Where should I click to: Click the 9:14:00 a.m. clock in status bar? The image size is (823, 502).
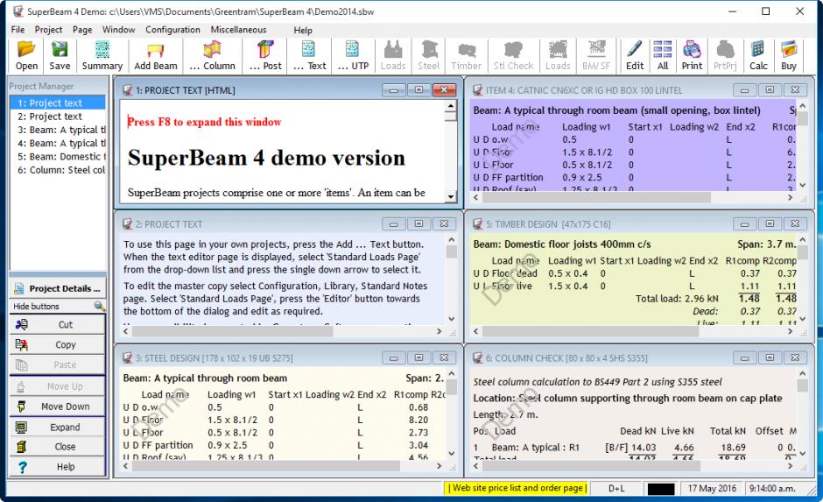771,488
